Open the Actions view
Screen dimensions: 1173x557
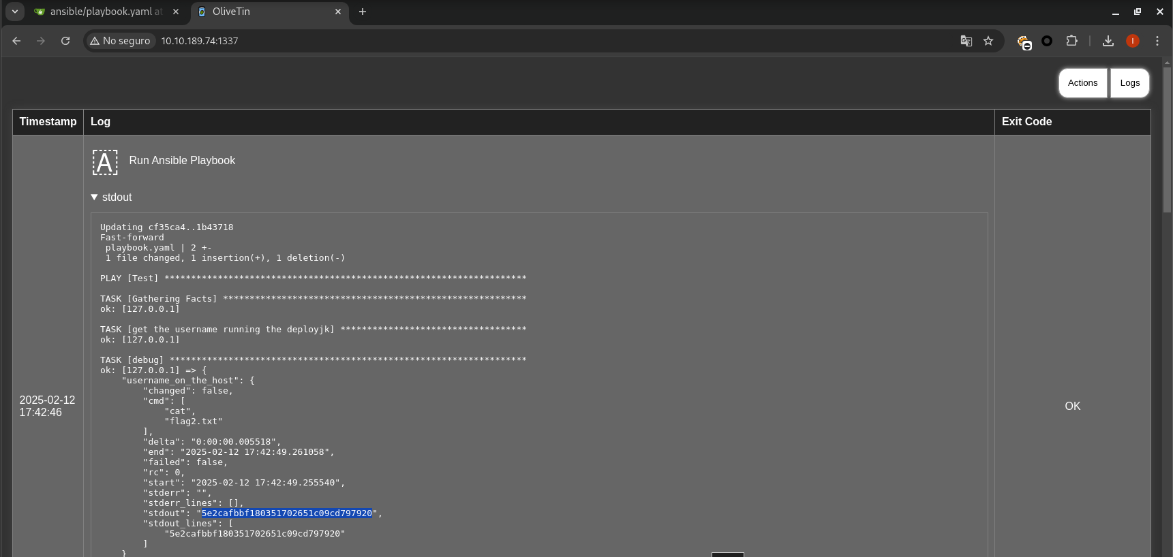click(x=1082, y=83)
